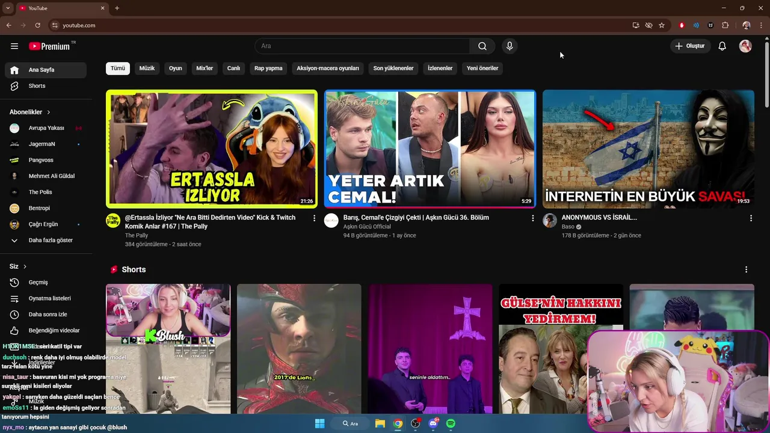Open the Shorts section options menu

coord(746,270)
